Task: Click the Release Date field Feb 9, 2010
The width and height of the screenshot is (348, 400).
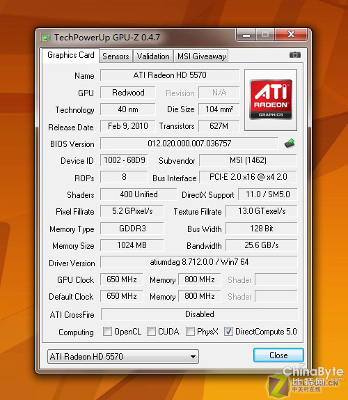Action: pyautogui.click(x=128, y=126)
